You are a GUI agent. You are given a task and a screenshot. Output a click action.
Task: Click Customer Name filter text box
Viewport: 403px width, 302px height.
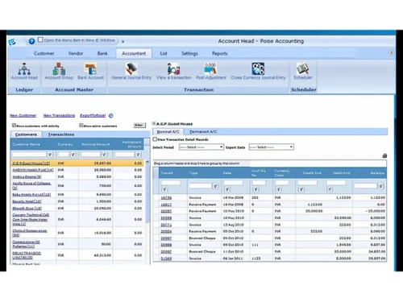click(x=29, y=155)
